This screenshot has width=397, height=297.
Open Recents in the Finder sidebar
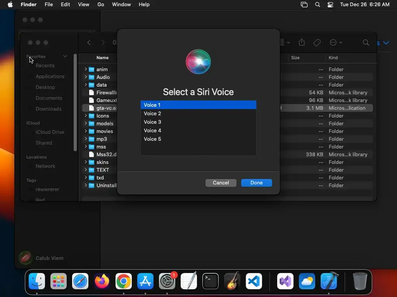pyautogui.click(x=45, y=66)
